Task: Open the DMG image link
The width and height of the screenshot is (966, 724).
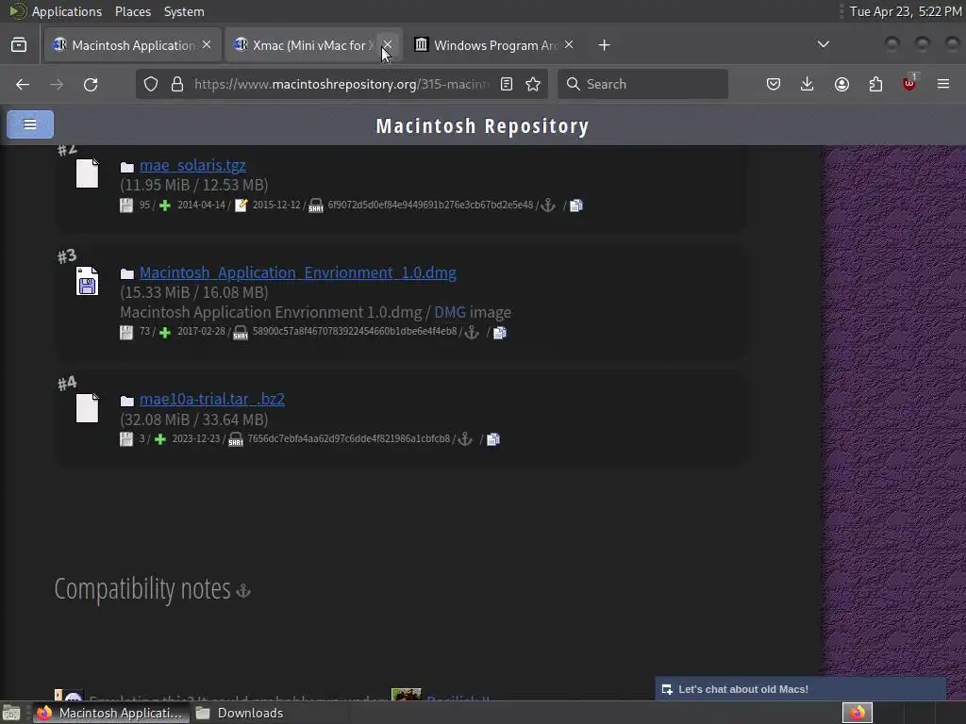Action: [450, 312]
